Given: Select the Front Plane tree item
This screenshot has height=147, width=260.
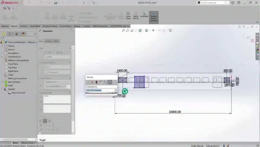Looking at the screenshot, I should (x=13, y=64).
